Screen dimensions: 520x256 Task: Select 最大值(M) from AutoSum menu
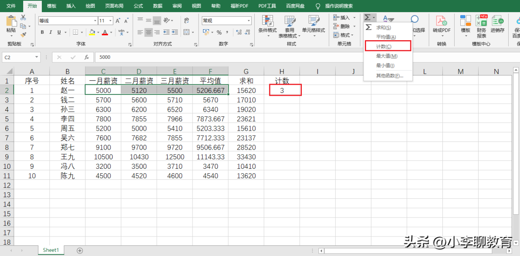388,56
